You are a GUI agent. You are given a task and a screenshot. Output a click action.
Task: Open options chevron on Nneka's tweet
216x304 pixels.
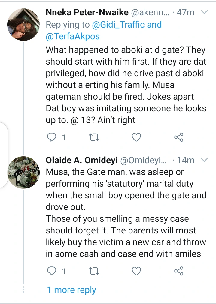click(204, 12)
